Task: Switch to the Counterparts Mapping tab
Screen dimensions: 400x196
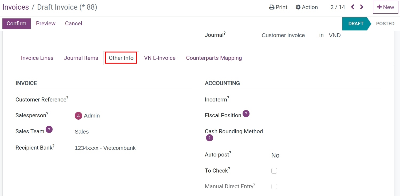Action: tap(214, 58)
